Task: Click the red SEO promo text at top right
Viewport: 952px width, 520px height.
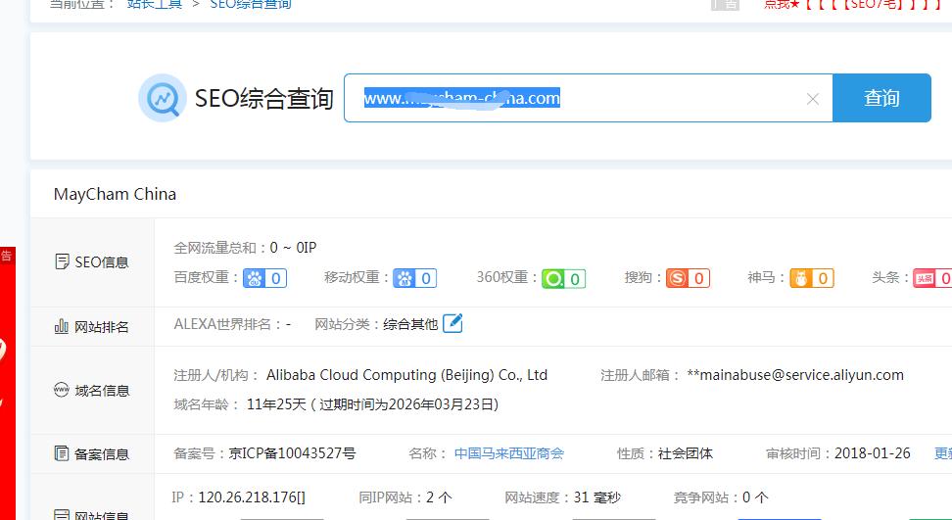Action: 853,5
